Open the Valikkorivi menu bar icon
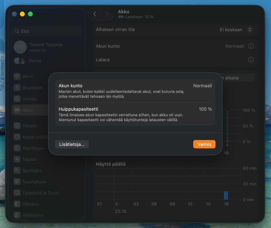The image size is (271, 228). click(17, 215)
